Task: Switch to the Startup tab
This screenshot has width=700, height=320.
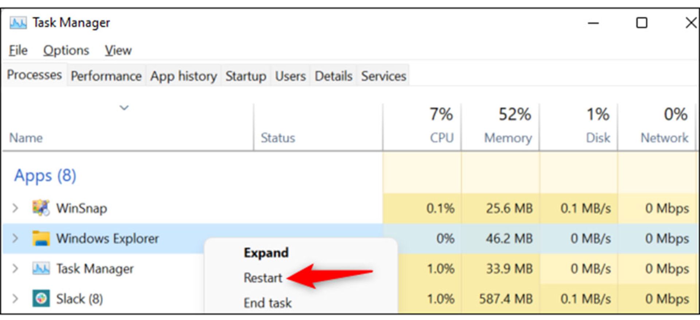Action: pos(246,76)
